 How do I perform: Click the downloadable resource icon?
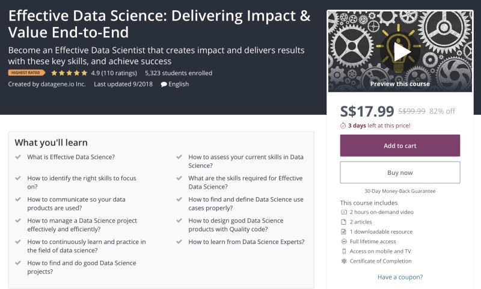coord(344,231)
